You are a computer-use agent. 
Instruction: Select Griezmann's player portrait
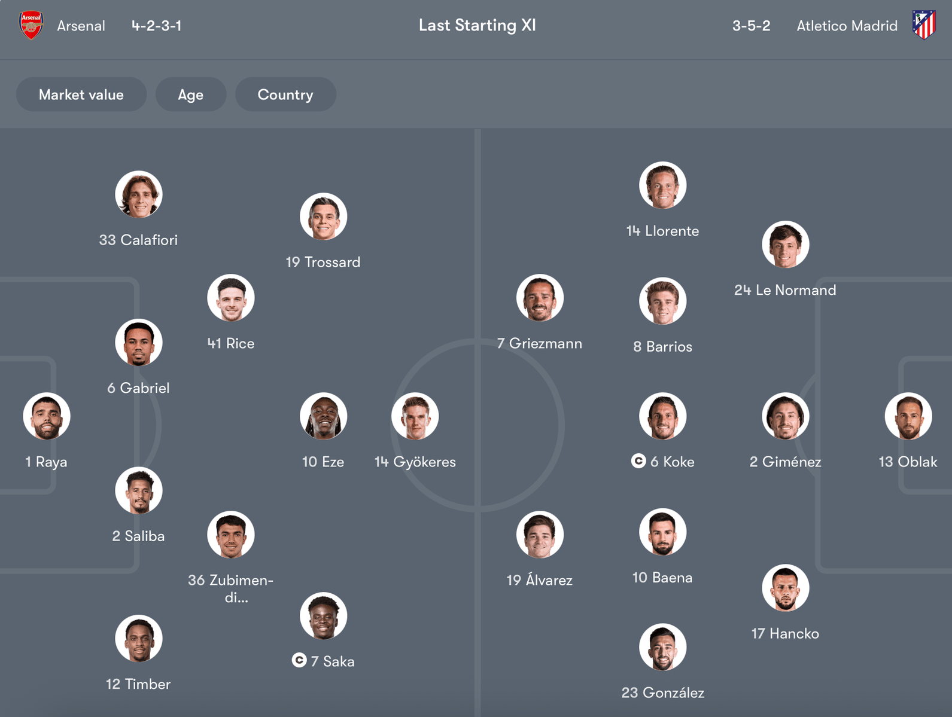(x=540, y=298)
